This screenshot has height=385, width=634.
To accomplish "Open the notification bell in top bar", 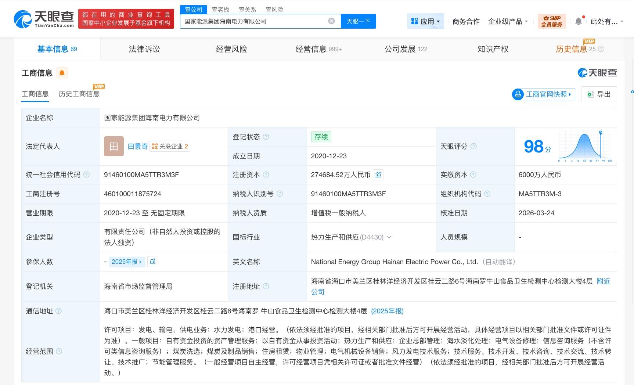I will [578, 21].
